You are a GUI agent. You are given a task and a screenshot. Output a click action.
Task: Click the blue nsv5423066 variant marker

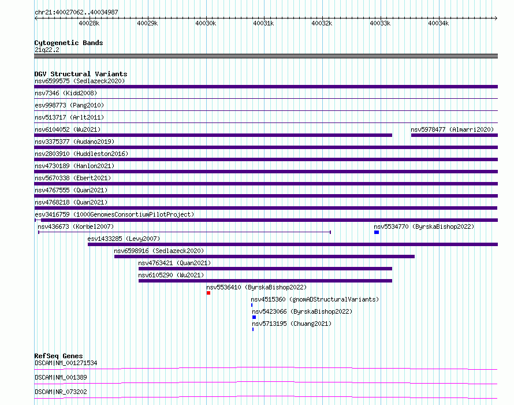(x=254, y=317)
